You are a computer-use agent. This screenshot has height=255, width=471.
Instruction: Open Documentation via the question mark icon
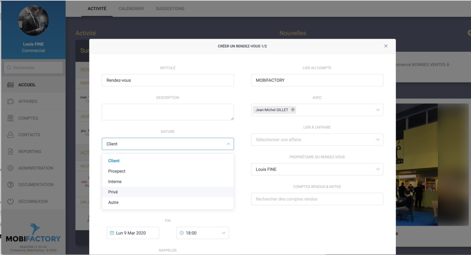click(x=10, y=184)
